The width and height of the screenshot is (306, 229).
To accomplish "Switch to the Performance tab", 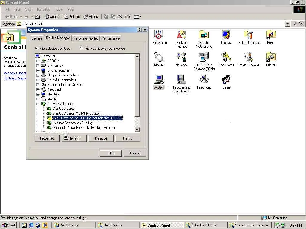I will point(111,38).
